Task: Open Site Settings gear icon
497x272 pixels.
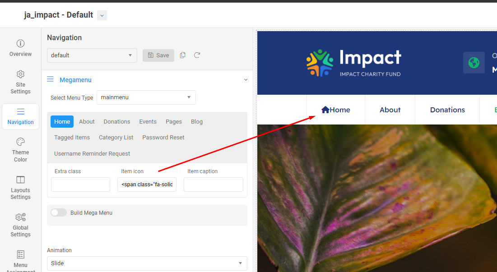Action: tap(21, 74)
